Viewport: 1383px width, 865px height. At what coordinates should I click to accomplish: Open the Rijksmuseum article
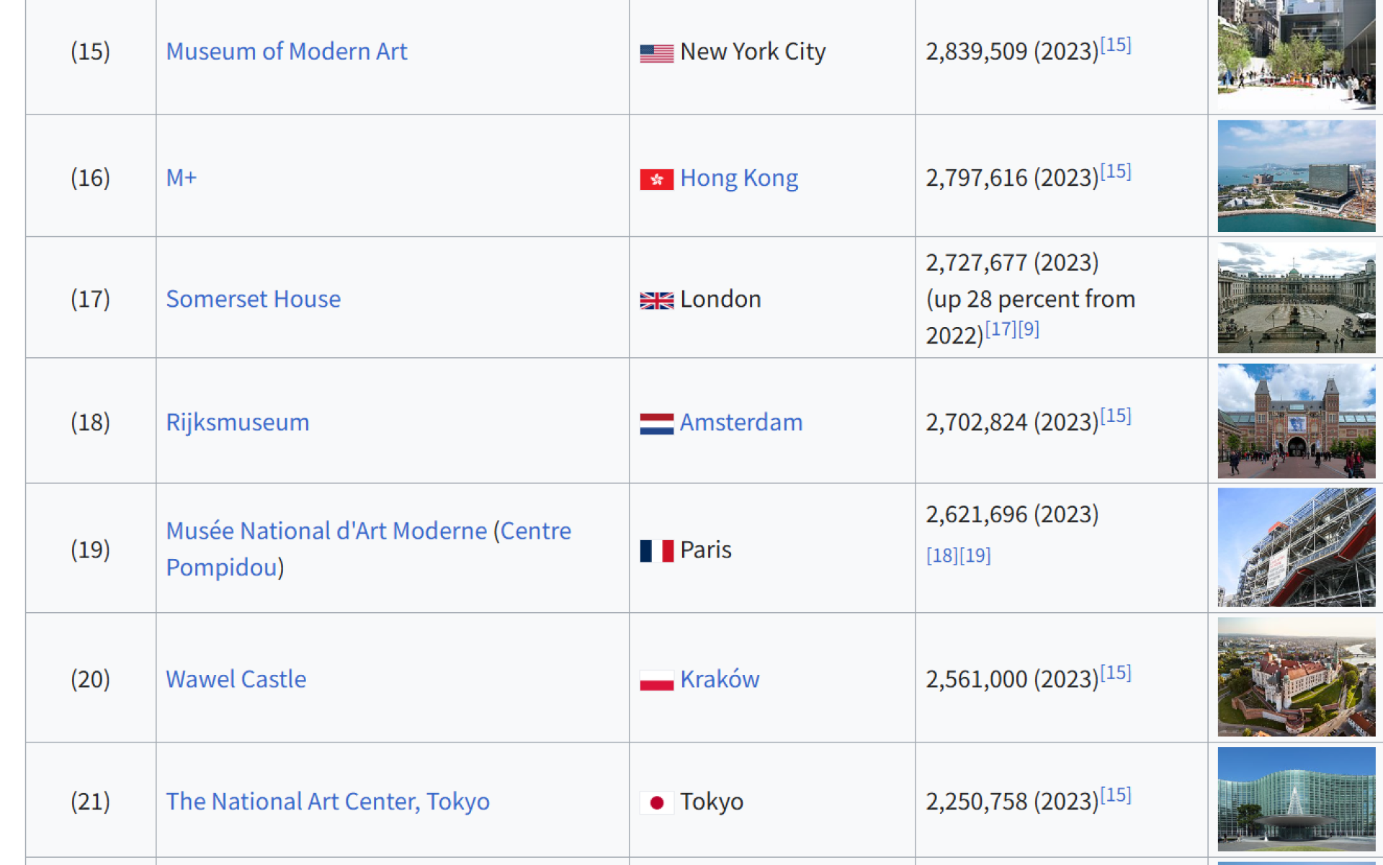pos(237,422)
